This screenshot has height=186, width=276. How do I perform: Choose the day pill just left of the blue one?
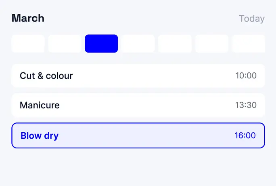tap(65, 44)
